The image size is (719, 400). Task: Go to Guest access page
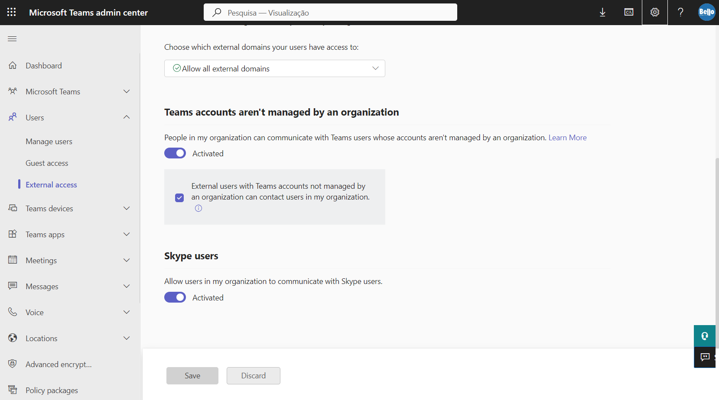click(47, 163)
